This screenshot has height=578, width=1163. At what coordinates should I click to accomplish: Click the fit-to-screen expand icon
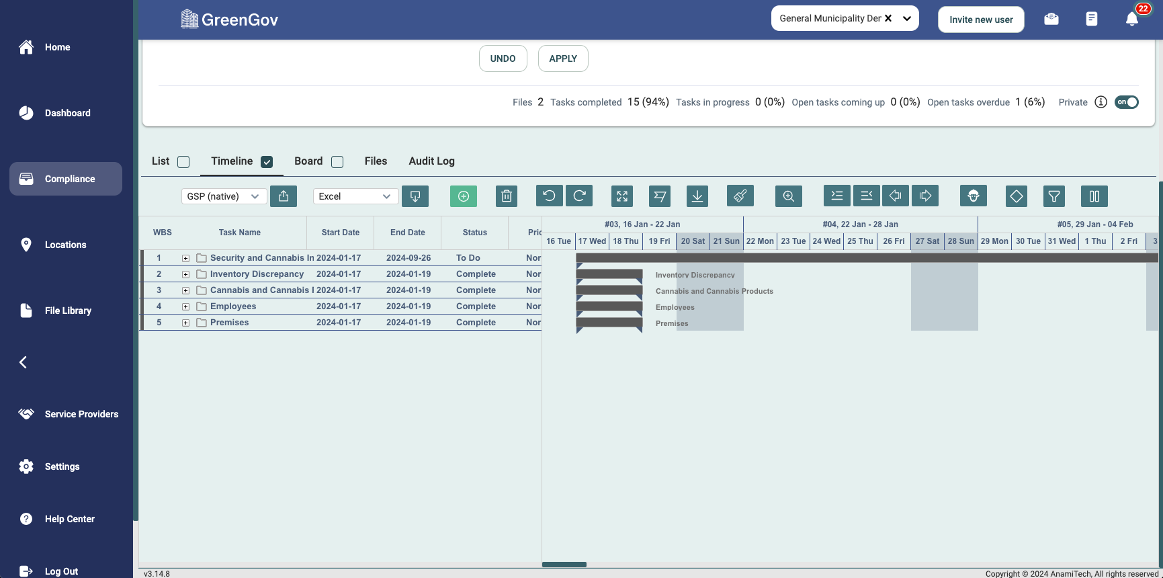pyautogui.click(x=622, y=196)
